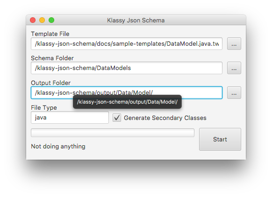This screenshot has height=197, width=272.
Task: Click the Klassy Json Schema title bar
Action: coord(136,20)
